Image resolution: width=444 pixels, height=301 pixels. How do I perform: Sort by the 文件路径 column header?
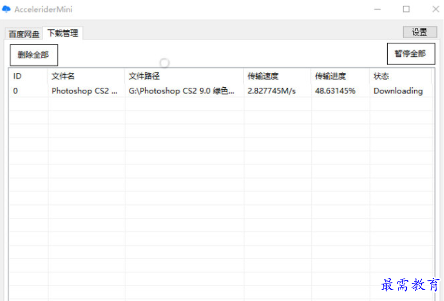[x=184, y=76]
